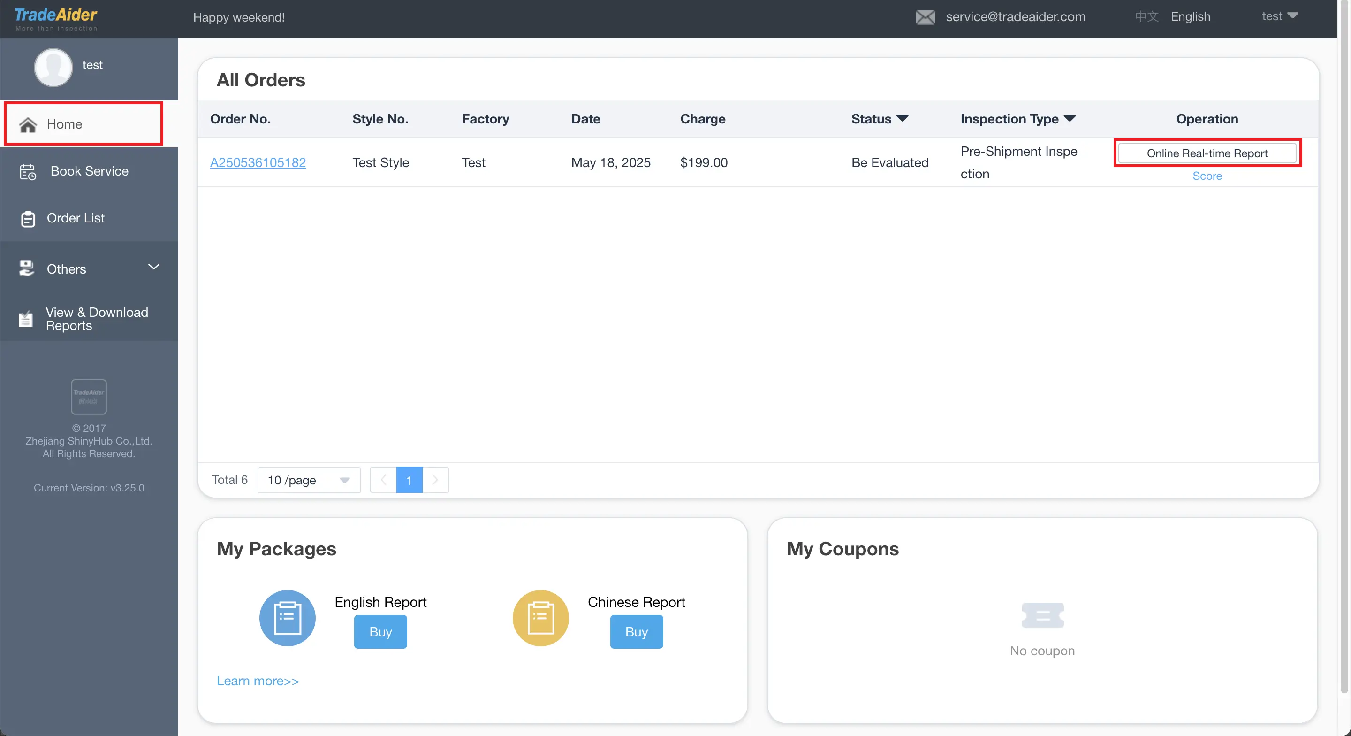
Task: Click the mail envelope icon
Action: point(925,17)
